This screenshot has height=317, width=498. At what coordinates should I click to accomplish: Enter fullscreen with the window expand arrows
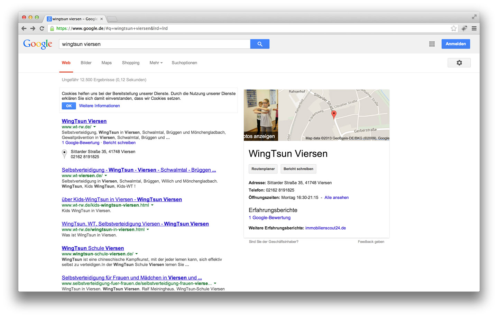coord(474,17)
